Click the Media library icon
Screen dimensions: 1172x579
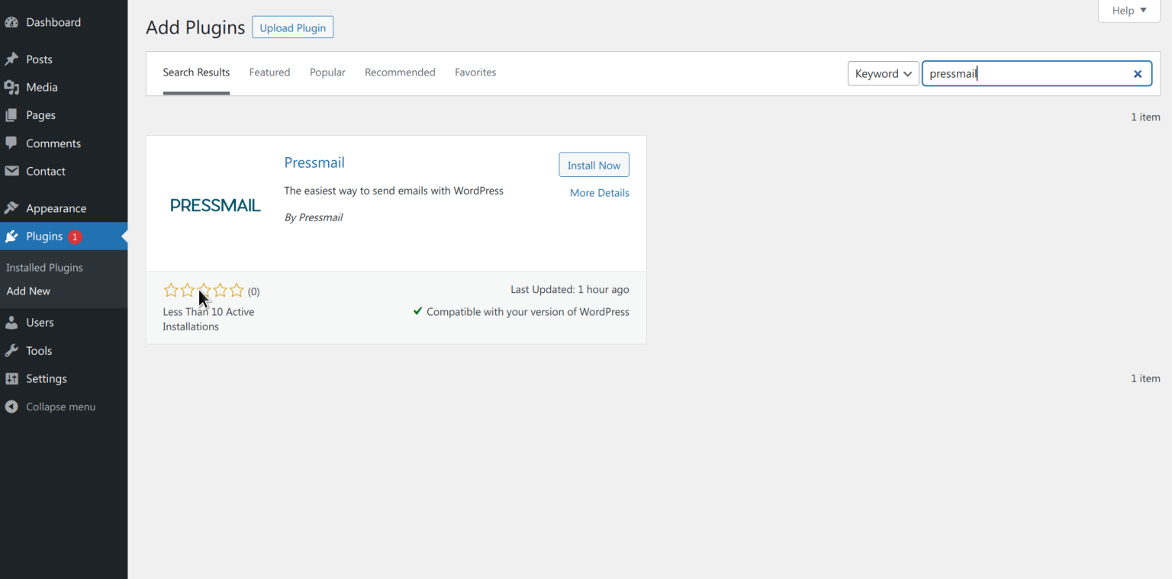[x=11, y=87]
